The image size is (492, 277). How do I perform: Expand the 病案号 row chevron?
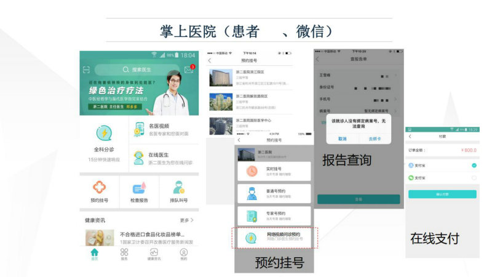(x=395, y=111)
